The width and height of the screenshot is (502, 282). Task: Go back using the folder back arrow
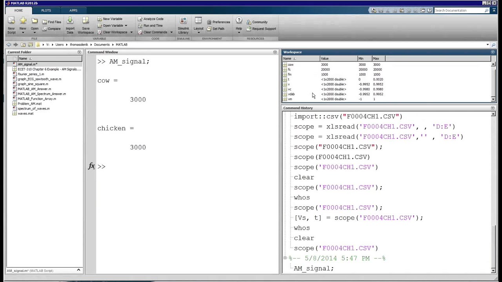pos(9,45)
